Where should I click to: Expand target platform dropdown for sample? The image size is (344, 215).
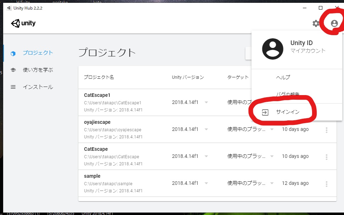272,183
